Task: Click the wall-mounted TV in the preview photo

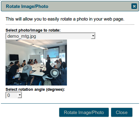Action: pyautogui.click(x=14, y=57)
